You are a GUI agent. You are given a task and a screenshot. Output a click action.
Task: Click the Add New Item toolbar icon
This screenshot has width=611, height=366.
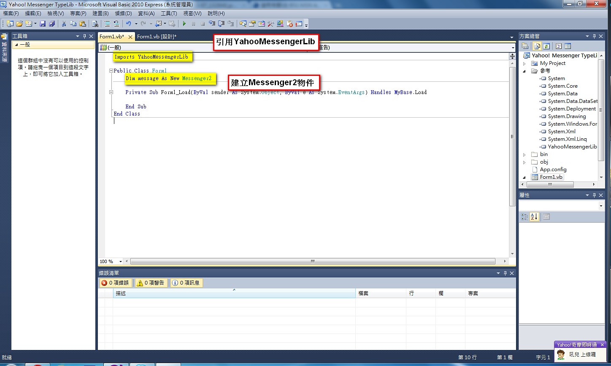[29, 24]
